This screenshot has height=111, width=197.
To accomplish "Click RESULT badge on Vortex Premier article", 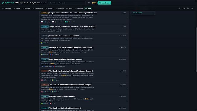I will click(x=44, y=96).
